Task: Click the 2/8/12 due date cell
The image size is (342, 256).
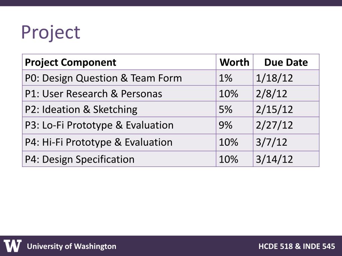Action: (x=272, y=94)
